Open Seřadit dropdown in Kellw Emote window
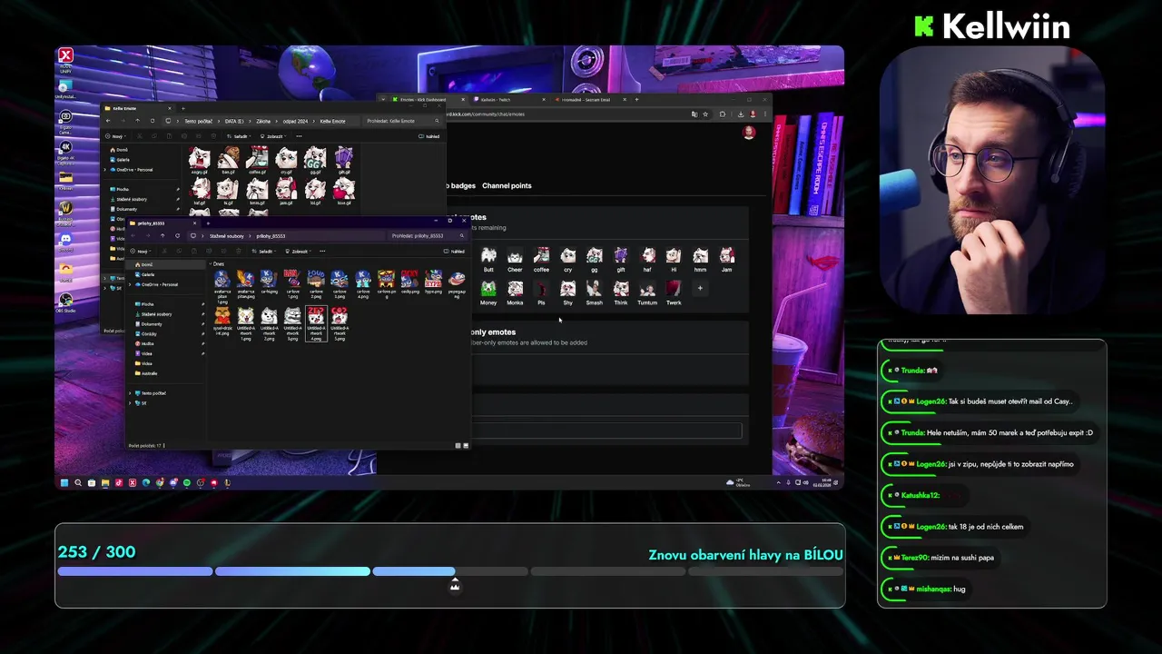The image size is (1162, 654). coord(238,136)
